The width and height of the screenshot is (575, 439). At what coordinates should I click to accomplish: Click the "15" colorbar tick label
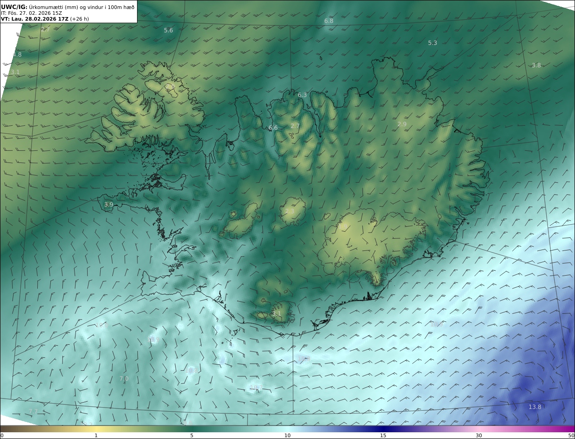[x=383, y=435]
